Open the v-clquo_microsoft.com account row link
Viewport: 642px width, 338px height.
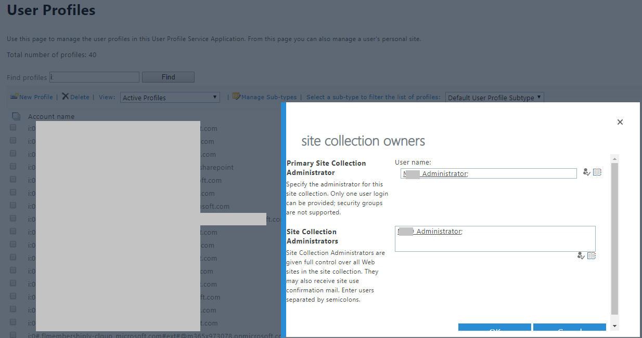[156, 335]
